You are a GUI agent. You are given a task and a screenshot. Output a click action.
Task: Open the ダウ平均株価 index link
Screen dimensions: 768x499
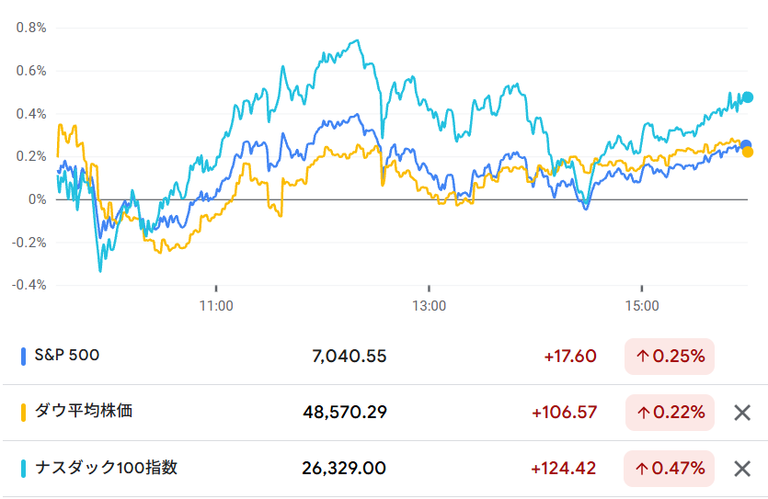(x=84, y=412)
